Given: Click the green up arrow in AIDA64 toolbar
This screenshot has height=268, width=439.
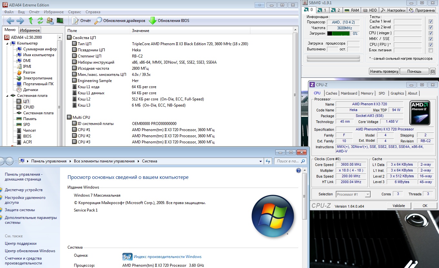Looking at the screenshot, I should [31, 21].
